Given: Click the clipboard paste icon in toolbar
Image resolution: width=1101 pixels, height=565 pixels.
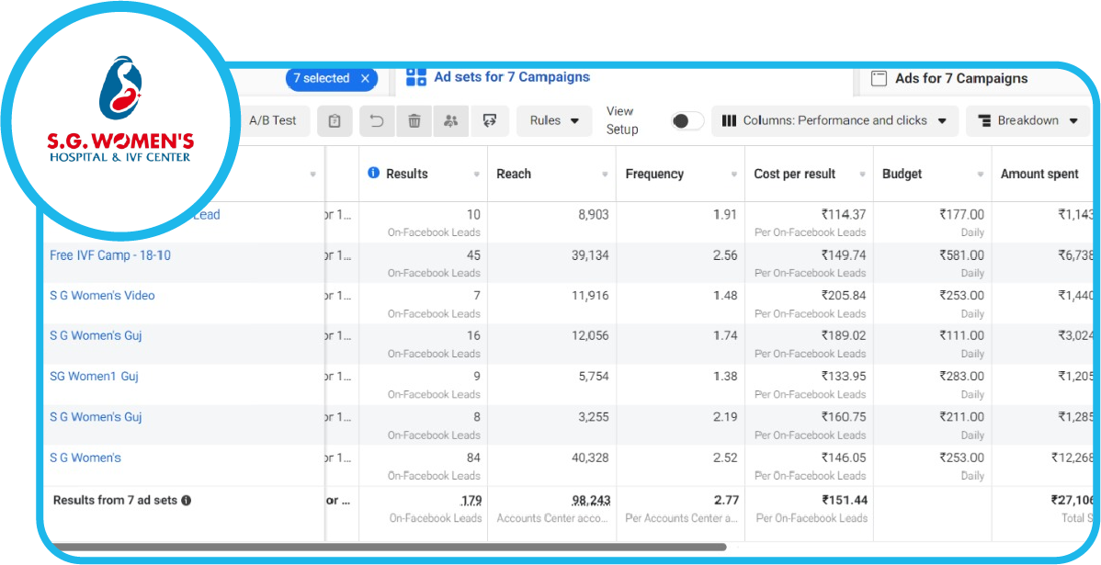Looking at the screenshot, I should click(335, 120).
